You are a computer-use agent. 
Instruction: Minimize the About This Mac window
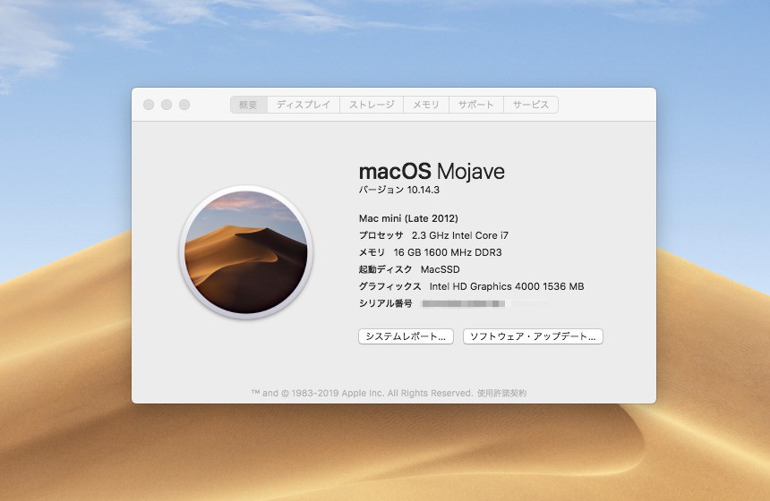click(x=167, y=105)
